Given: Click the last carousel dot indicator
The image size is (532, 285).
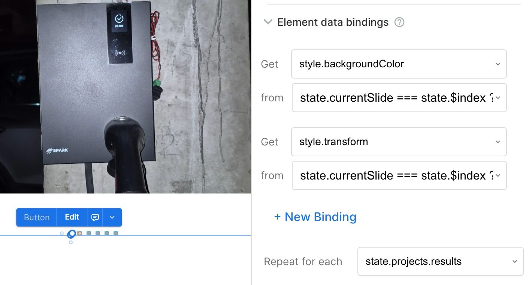Looking at the screenshot, I should tap(116, 233).
